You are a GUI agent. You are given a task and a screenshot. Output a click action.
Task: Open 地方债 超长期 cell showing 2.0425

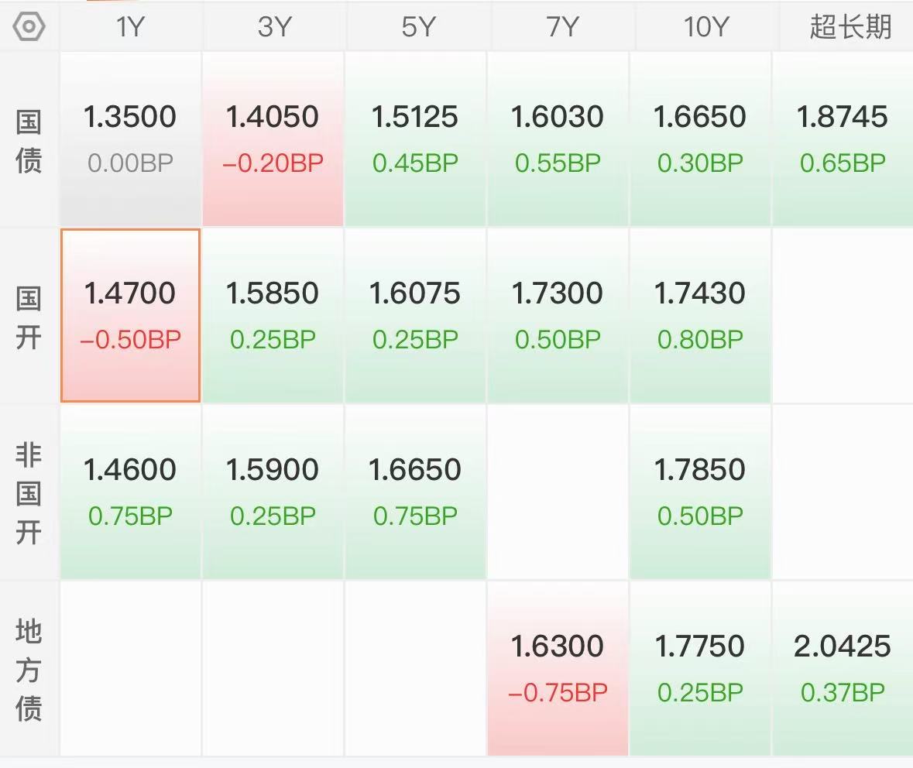843,668
